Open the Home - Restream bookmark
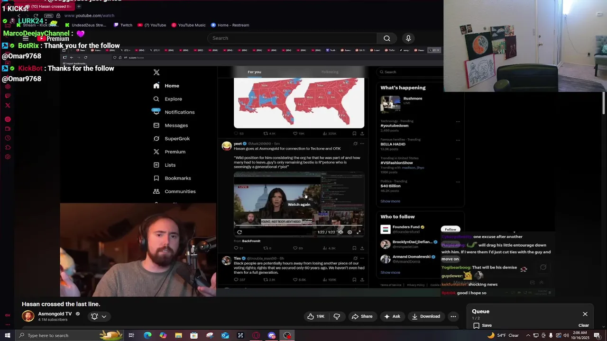Screen dimensions: 607x341 230,25
